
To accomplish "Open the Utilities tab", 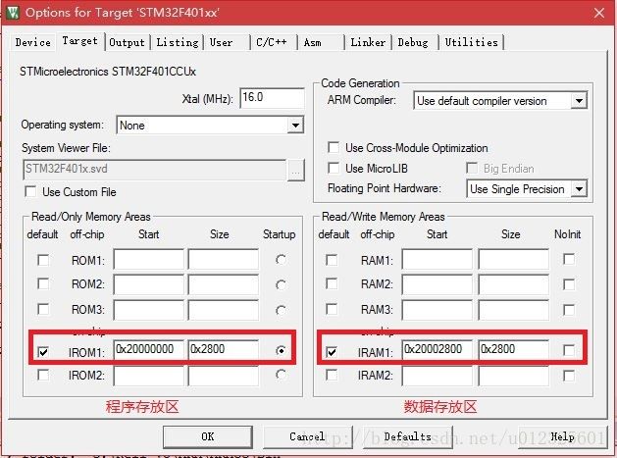I will point(472,42).
